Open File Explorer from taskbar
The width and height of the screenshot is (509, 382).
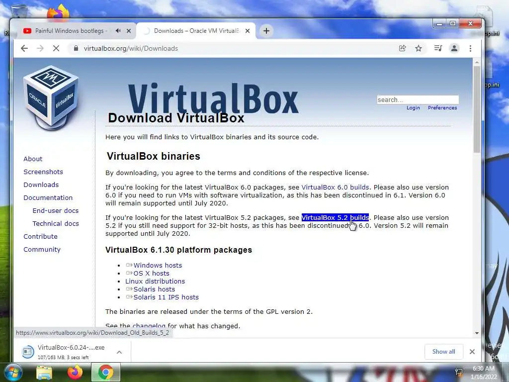[44, 373]
